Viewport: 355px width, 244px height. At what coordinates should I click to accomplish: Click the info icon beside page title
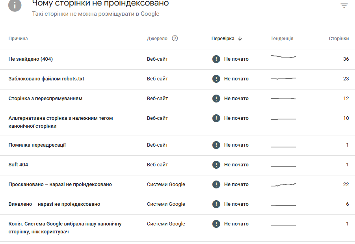point(15,6)
